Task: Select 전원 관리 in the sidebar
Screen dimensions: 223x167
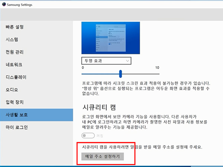Action: [x=36, y=52]
